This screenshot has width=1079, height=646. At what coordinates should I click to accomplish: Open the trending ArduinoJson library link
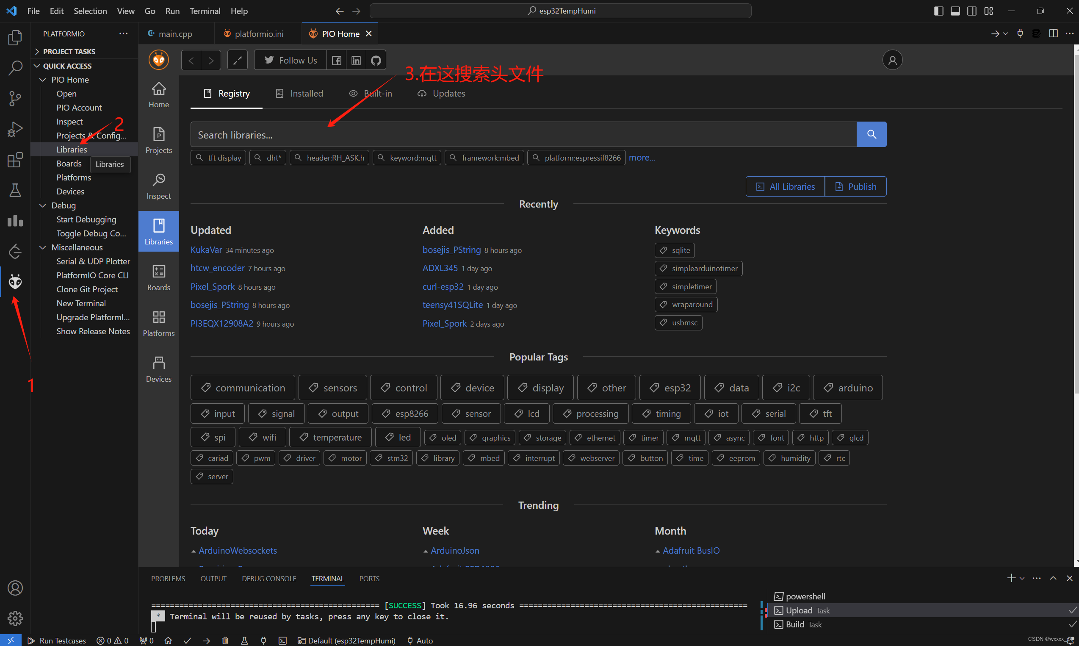pos(455,550)
